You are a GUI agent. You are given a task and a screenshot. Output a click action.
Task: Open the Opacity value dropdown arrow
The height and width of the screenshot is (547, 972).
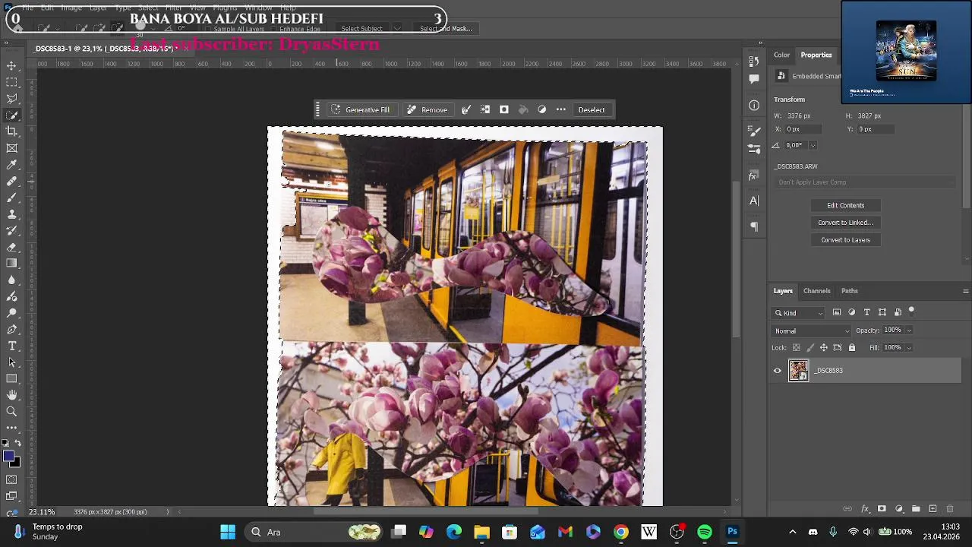(x=909, y=330)
